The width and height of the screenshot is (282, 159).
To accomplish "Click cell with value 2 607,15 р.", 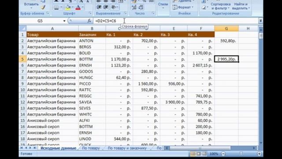I will 201,65.
